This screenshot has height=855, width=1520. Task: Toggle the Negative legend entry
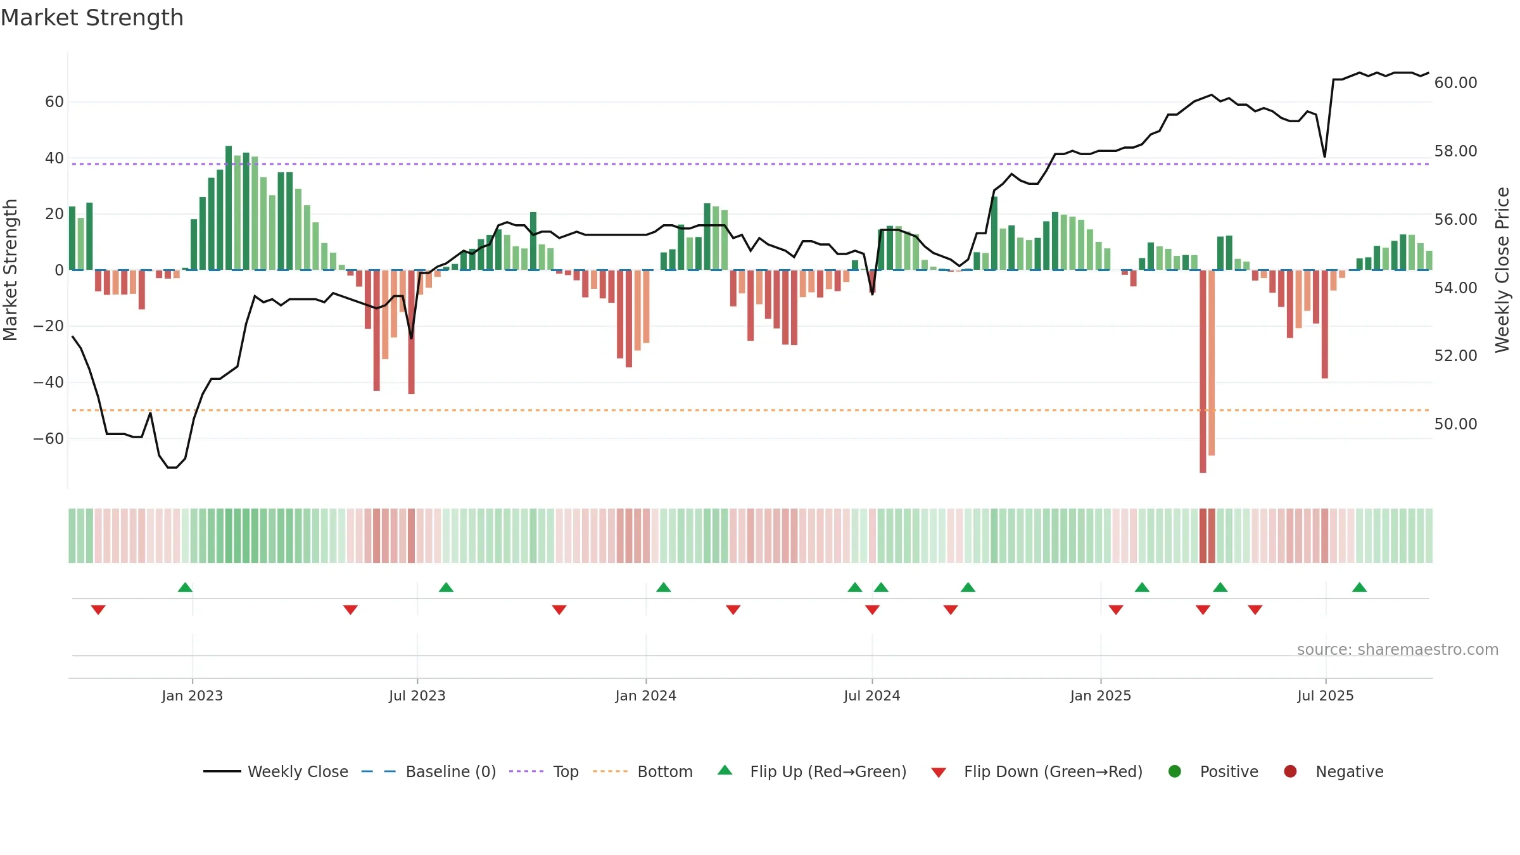pos(1333,771)
